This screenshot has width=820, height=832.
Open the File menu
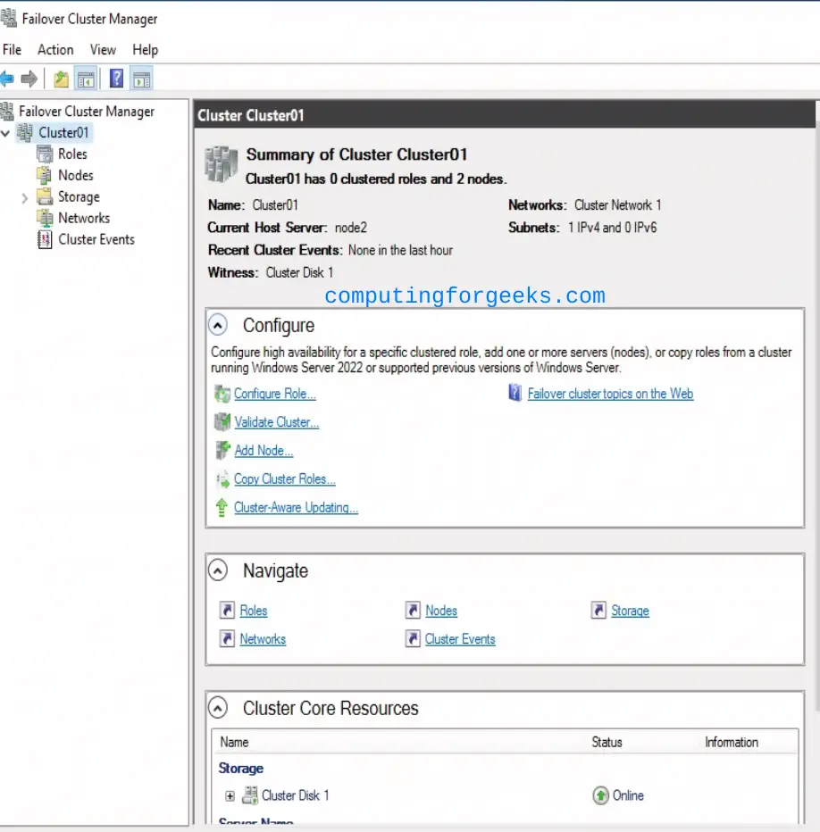coord(12,50)
